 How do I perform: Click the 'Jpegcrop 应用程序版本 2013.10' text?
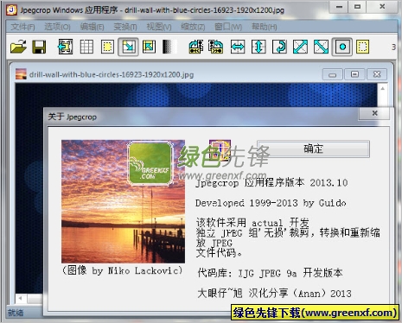click(x=271, y=182)
